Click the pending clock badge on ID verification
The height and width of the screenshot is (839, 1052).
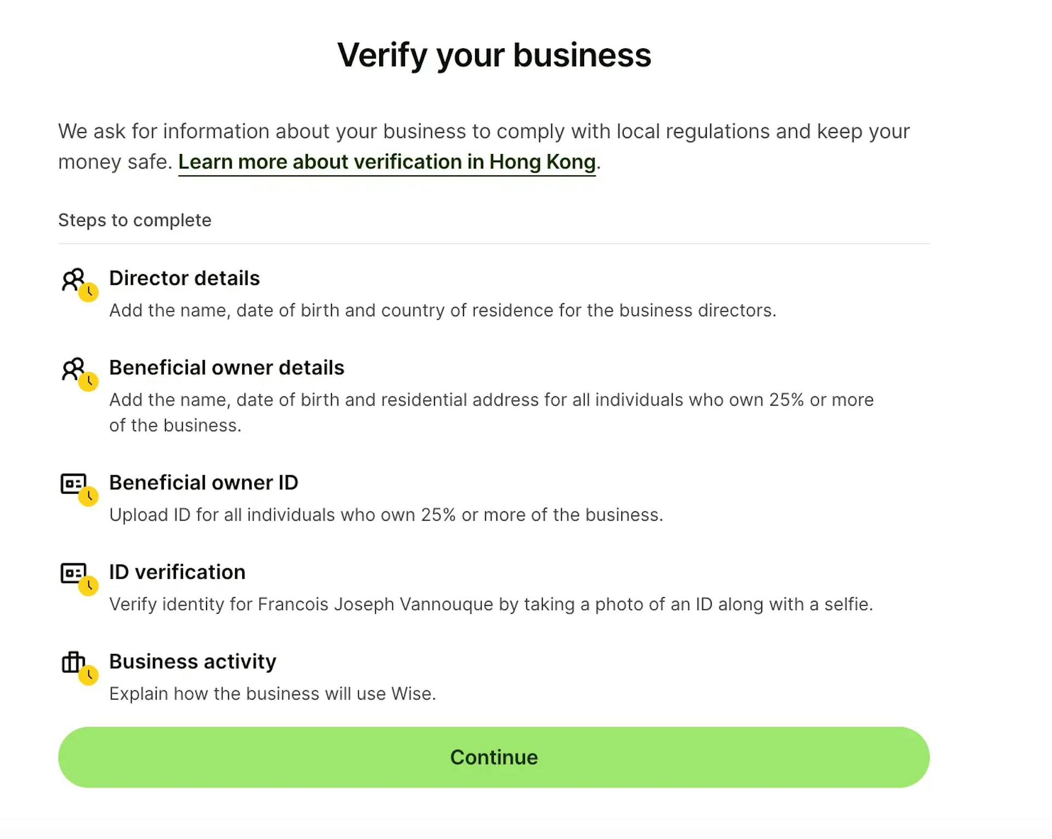coord(89,586)
